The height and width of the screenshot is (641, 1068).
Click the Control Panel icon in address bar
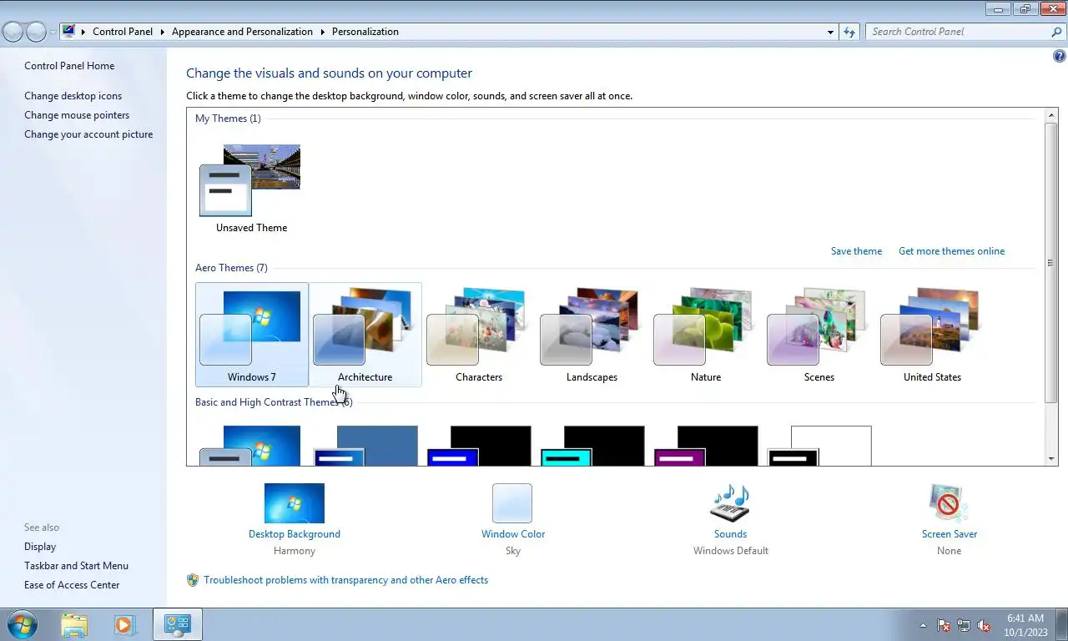(68, 32)
